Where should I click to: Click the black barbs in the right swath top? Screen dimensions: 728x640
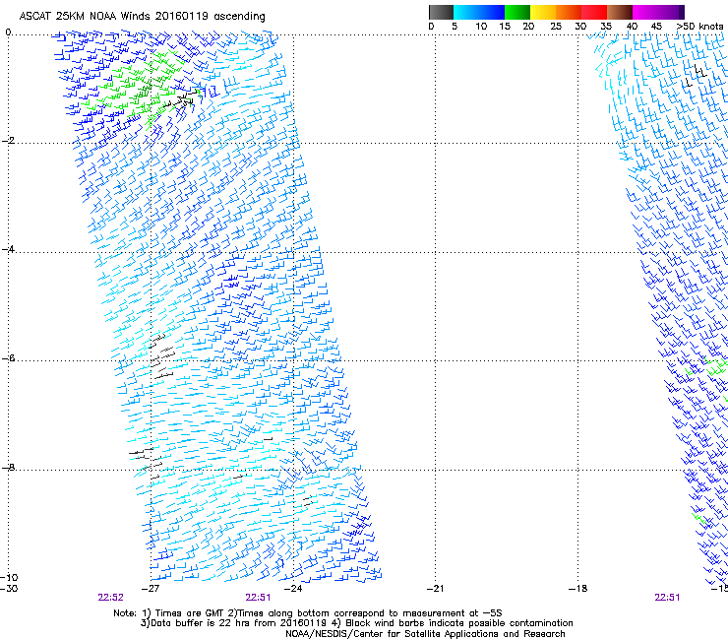pos(696,76)
